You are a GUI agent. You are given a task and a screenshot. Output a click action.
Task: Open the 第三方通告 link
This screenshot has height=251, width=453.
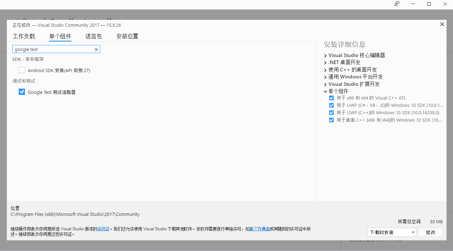coord(260,229)
